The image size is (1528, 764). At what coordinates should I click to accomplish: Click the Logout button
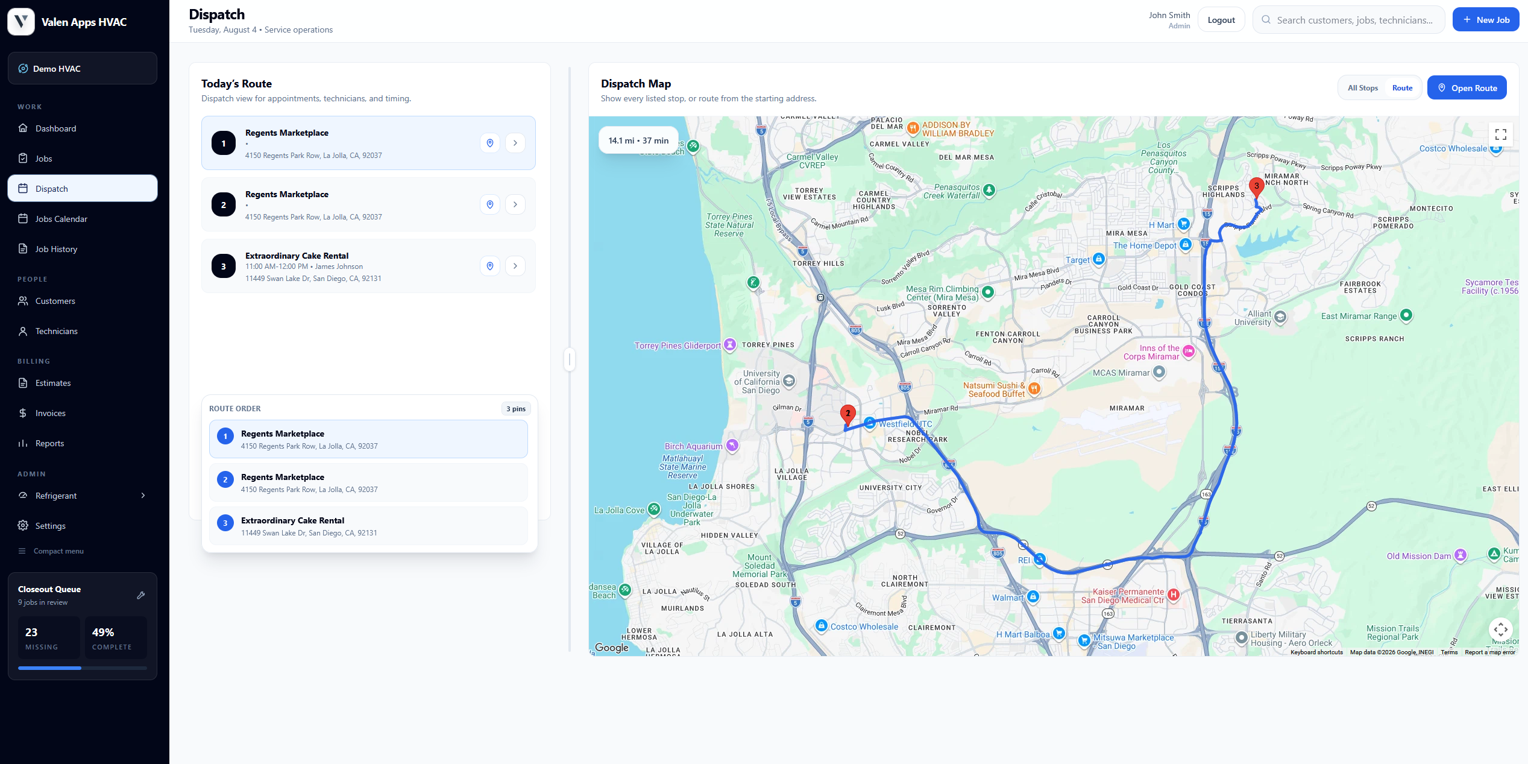click(1221, 20)
